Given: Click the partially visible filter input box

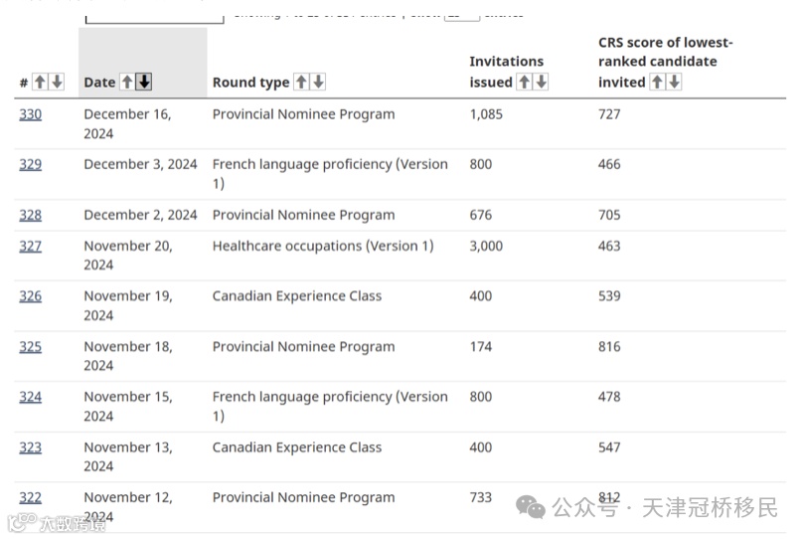Looking at the screenshot, I should pyautogui.click(x=154, y=16).
